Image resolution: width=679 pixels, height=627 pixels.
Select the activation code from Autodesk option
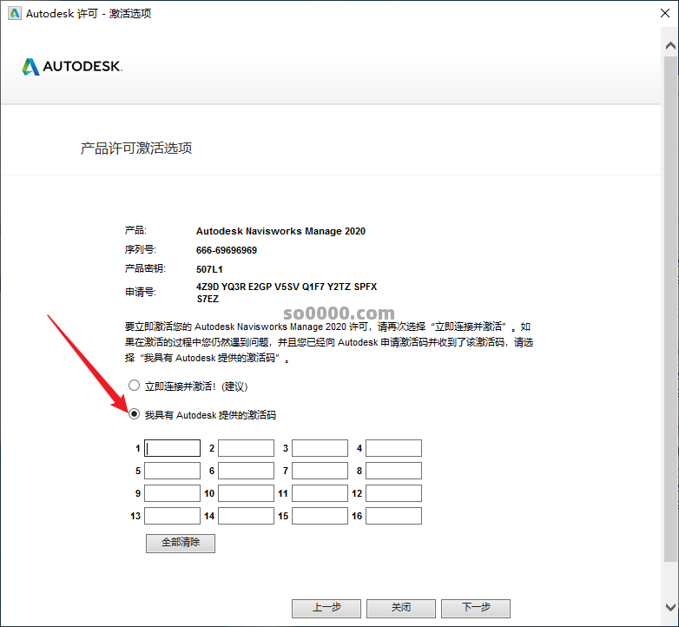pyautogui.click(x=134, y=415)
